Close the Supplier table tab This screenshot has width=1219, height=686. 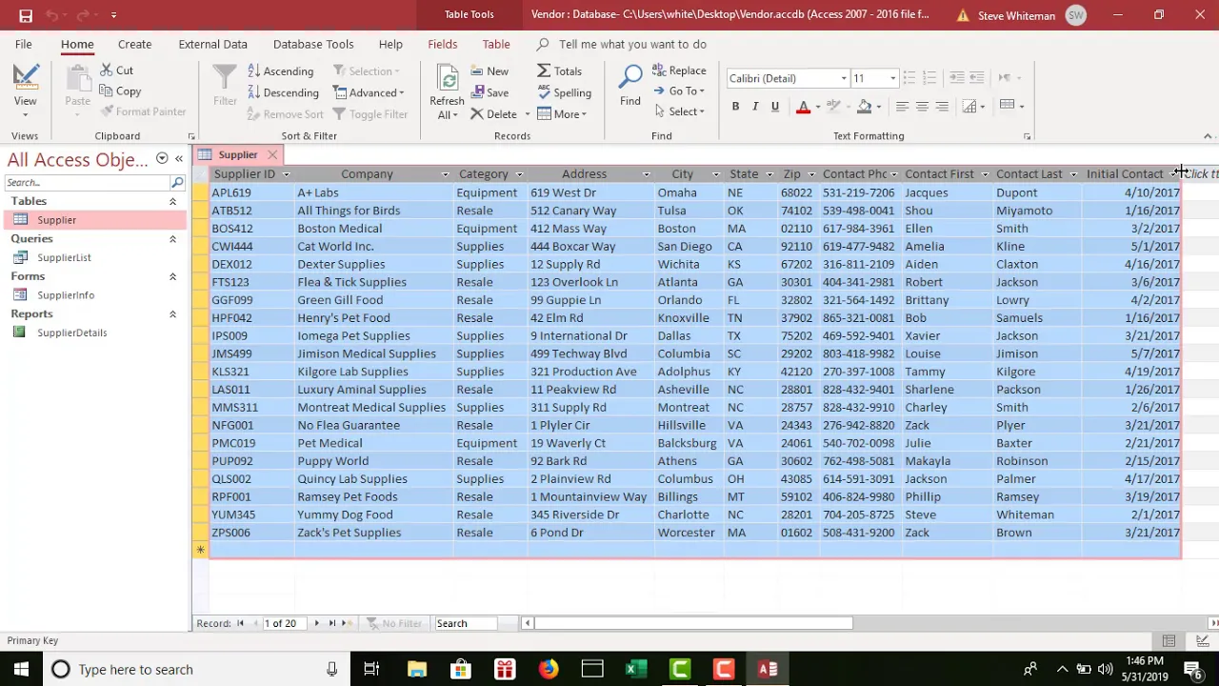point(272,154)
